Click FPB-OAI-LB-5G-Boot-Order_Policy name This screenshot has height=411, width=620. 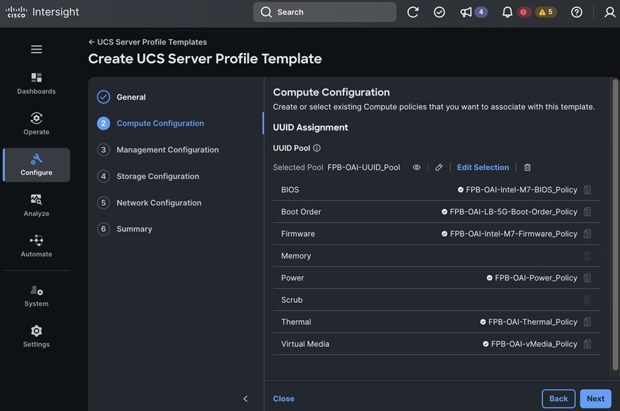coord(513,212)
